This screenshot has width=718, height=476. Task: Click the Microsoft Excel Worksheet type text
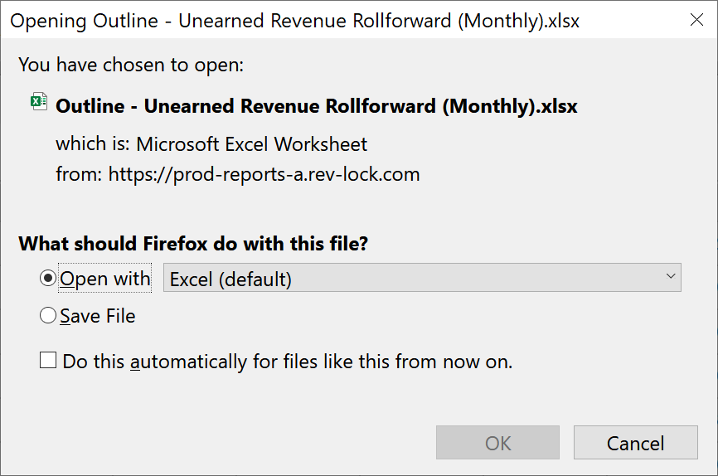click(x=252, y=144)
